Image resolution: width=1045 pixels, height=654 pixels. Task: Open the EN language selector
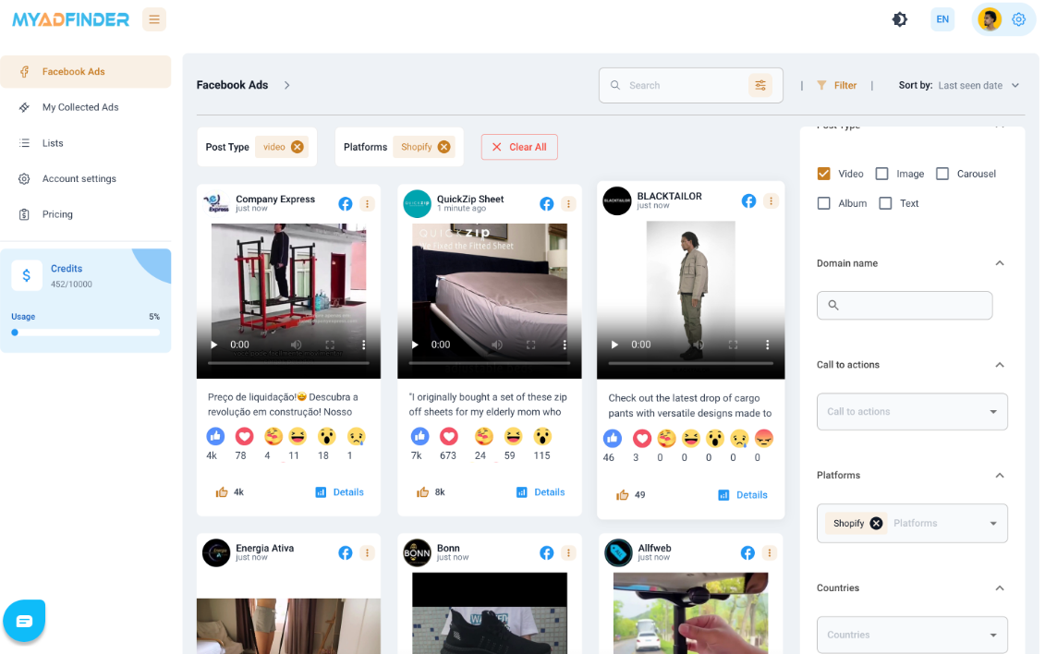pyautogui.click(x=942, y=19)
